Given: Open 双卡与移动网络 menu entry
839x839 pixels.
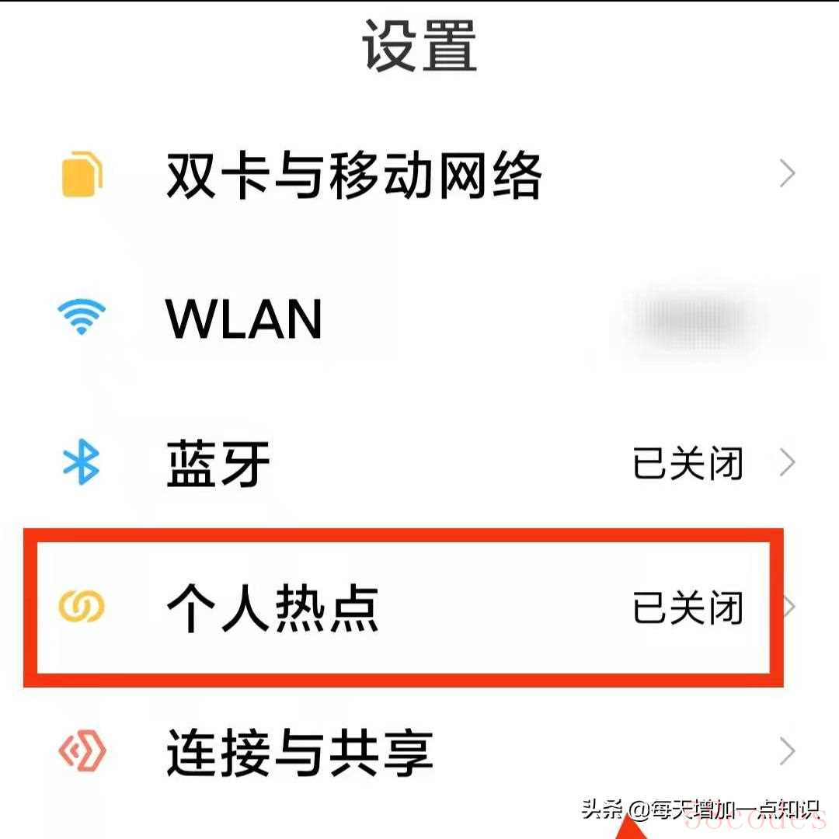Looking at the screenshot, I should (419, 175).
